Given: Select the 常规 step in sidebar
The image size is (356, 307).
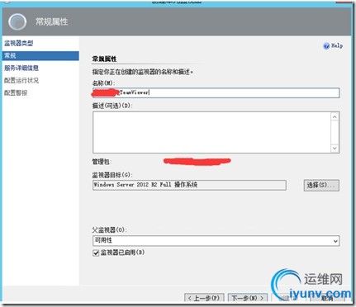Looking at the screenshot, I should [x=40, y=55].
